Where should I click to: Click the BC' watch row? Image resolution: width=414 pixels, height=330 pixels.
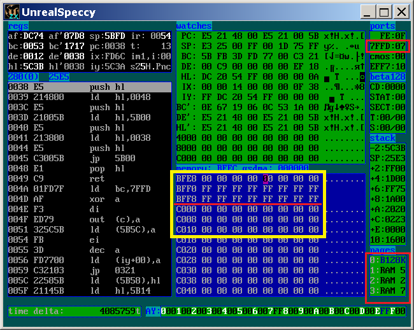tap(271, 108)
